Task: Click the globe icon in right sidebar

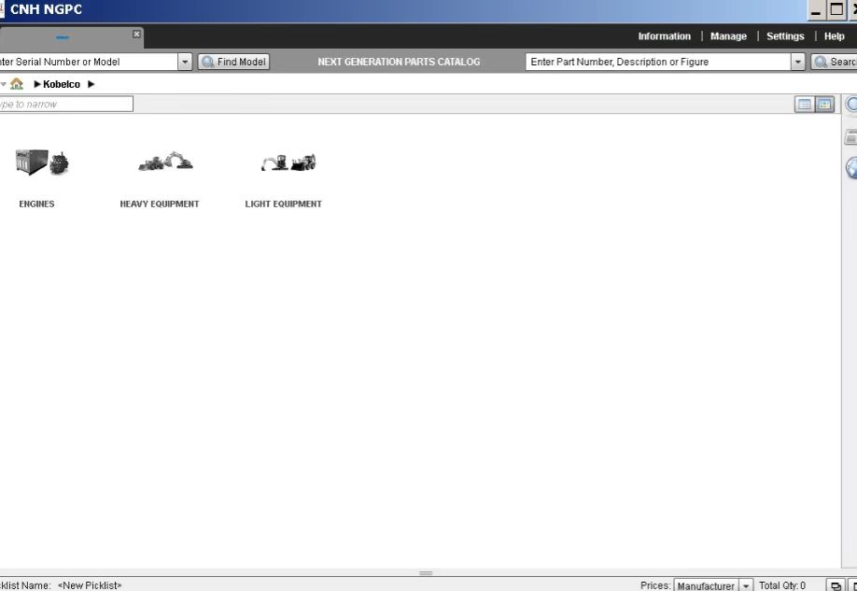Action: tap(851, 168)
